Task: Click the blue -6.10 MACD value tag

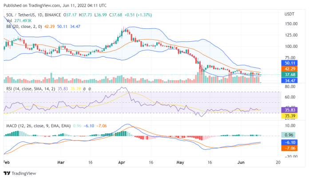Action: click(290, 142)
